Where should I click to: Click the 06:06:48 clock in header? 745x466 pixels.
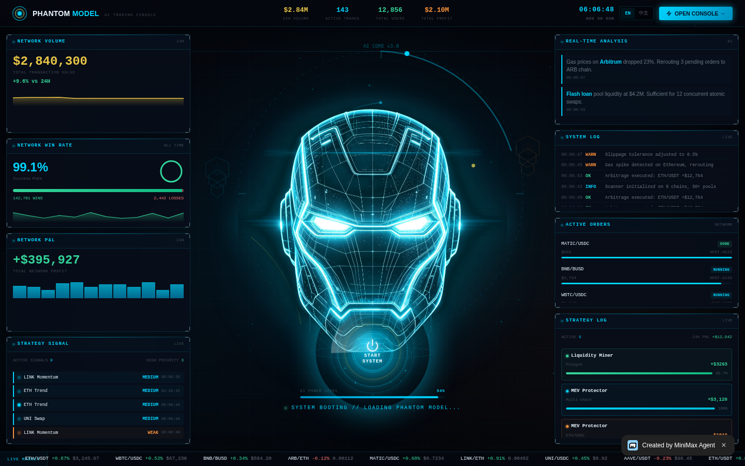coord(597,10)
